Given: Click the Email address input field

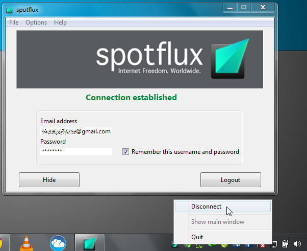Looking at the screenshot, I should point(76,131).
